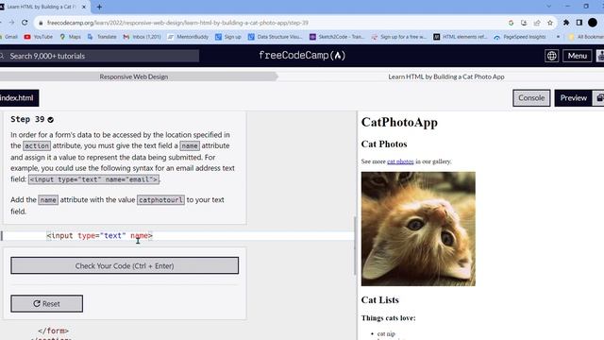Screen dimensions: 604x340
Task: Click the input type text code line
Action: pos(99,235)
